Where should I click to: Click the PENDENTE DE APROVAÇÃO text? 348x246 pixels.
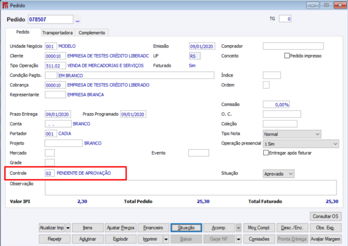click(84, 173)
